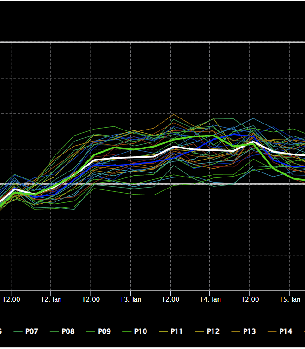Click the 12:00 label between 13. Jan and 14. Jan
This screenshot has height=349, width=305.
[x=171, y=299]
